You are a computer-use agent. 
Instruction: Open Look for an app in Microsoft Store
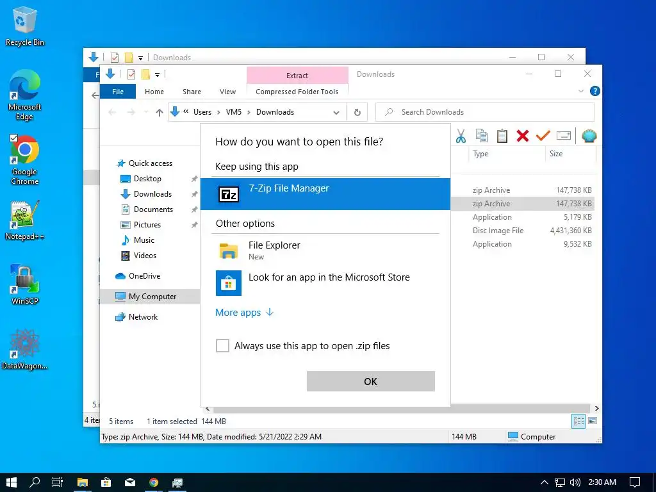tap(325, 283)
